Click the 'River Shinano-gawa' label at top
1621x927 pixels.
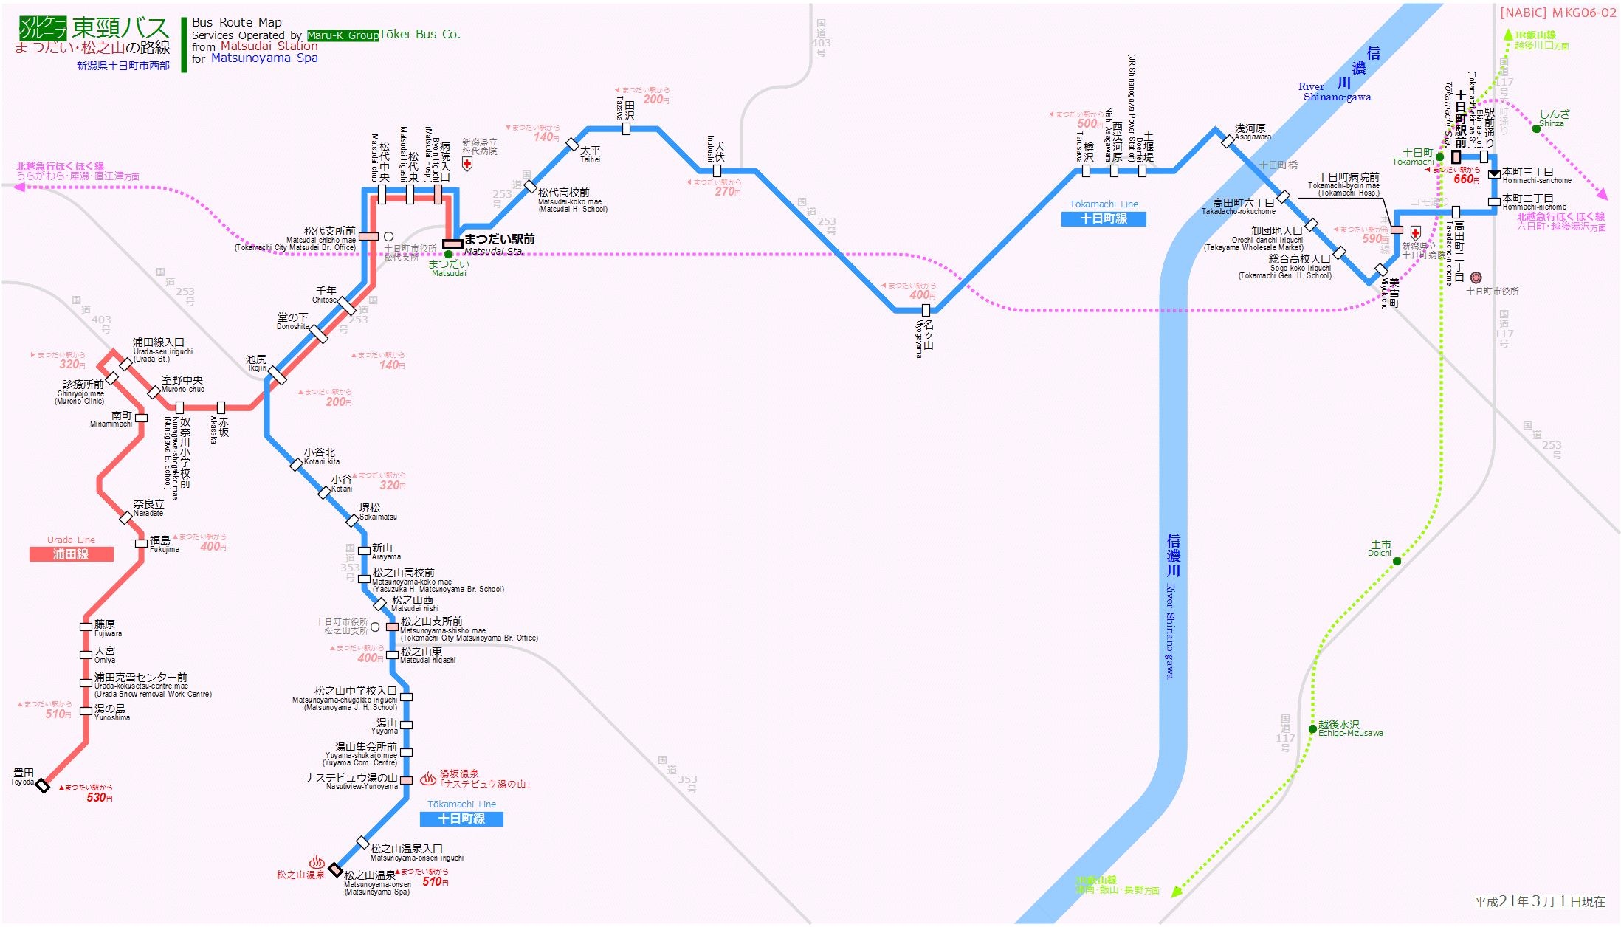(1335, 92)
